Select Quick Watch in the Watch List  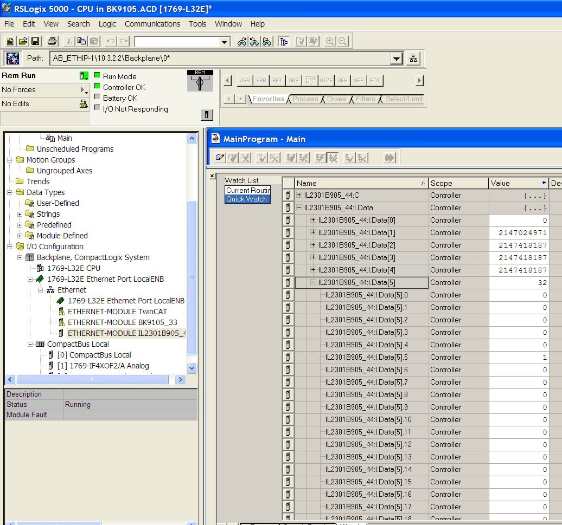(x=247, y=199)
